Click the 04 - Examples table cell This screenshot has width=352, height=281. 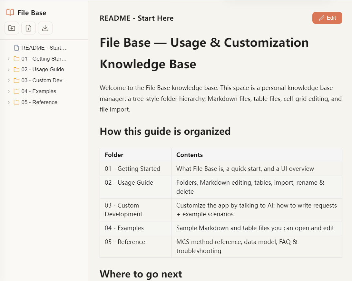click(136, 228)
